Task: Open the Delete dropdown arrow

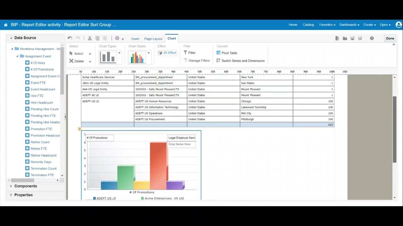Action: click(90, 62)
